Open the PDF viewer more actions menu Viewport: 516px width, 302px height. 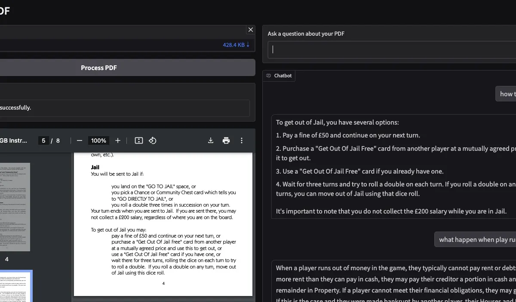[x=242, y=140]
